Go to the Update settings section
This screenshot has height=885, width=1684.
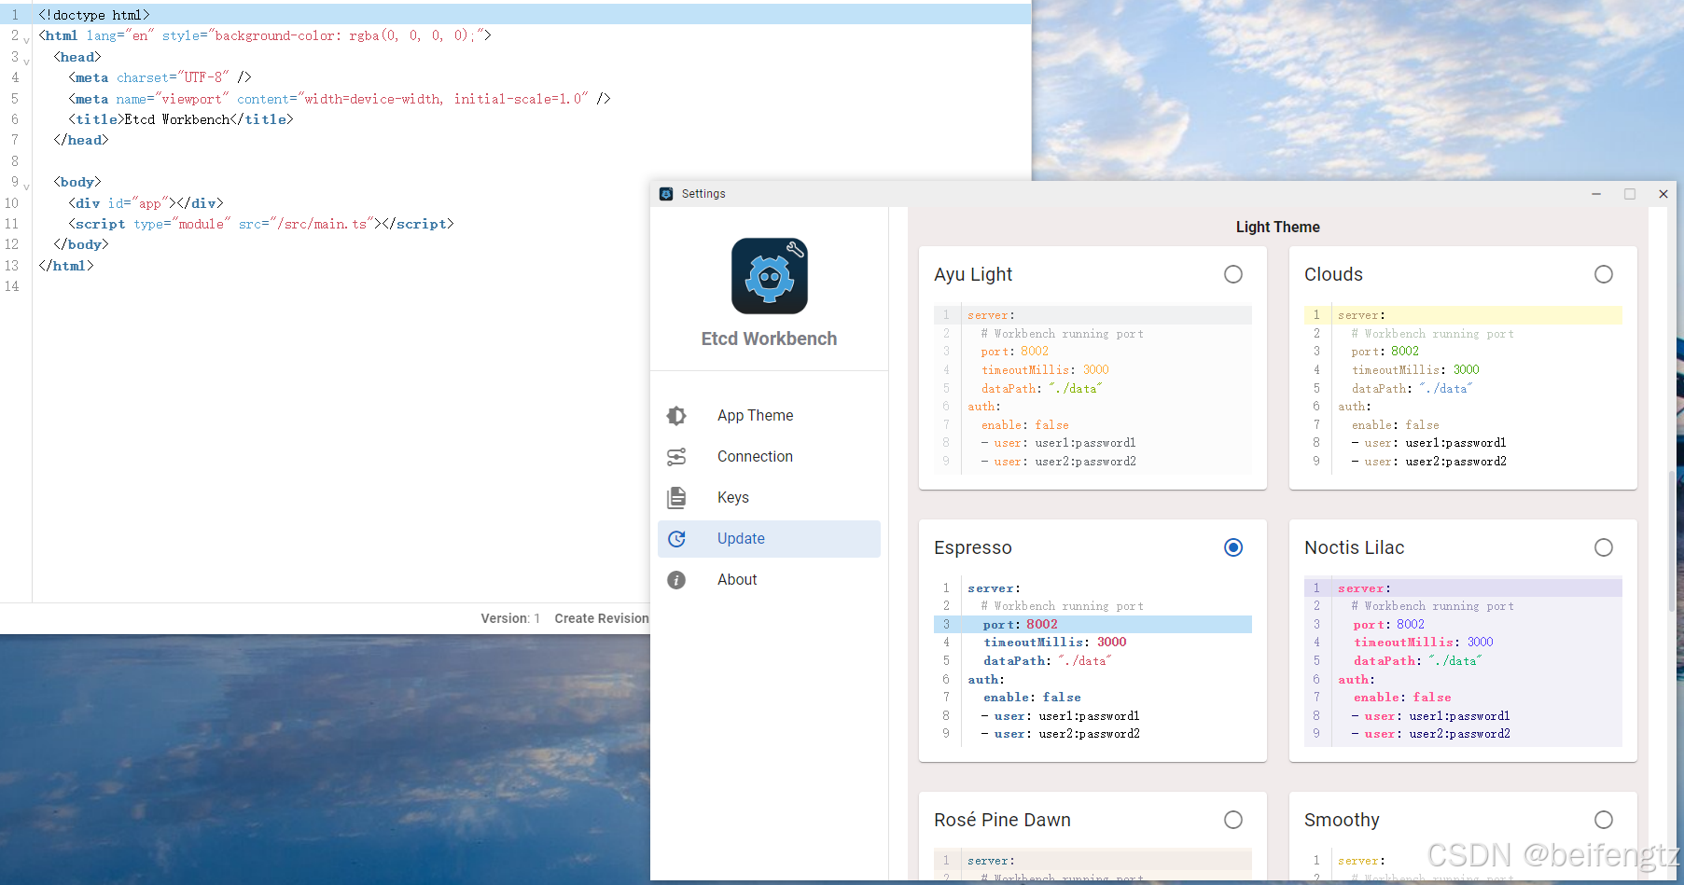pyautogui.click(x=769, y=539)
